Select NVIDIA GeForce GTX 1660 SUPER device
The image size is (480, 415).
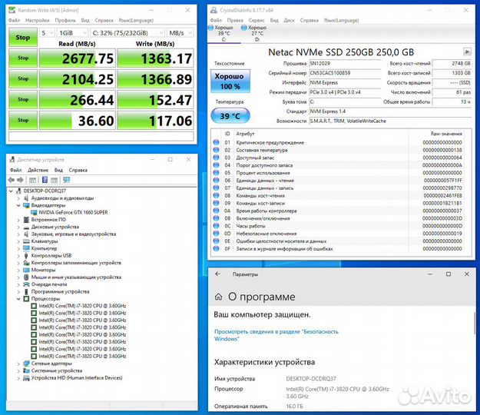tap(73, 212)
